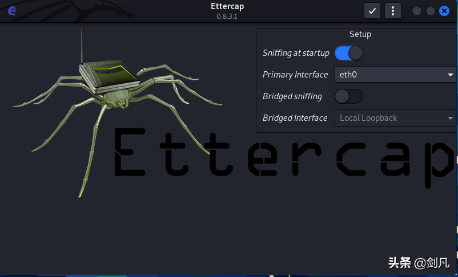Click the Ettercap logo icon in titlebar
This screenshot has height=277, width=458.
(x=11, y=11)
